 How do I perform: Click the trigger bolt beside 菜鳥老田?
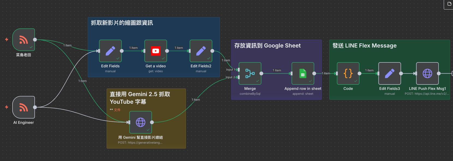[x=7, y=39]
